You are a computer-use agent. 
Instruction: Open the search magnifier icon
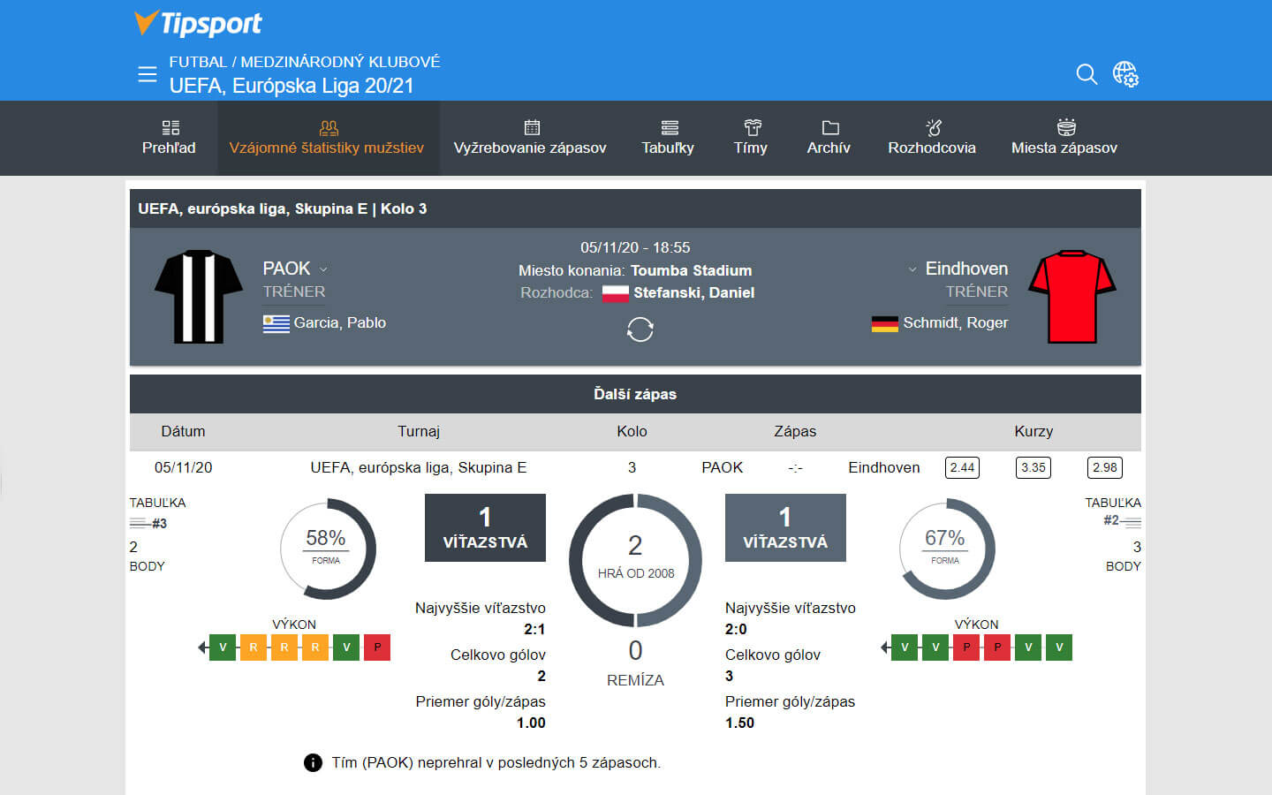(x=1086, y=74)
